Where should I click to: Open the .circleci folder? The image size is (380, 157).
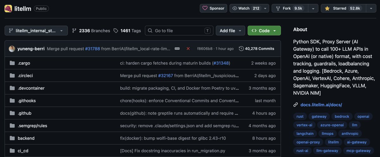coord(25,76)
